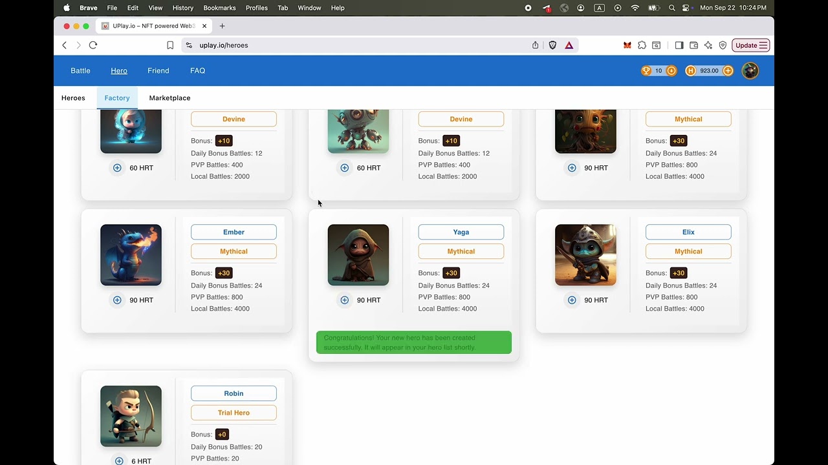Click the H token coin icon
The image size is (828, 465).
tap(691, 70)
